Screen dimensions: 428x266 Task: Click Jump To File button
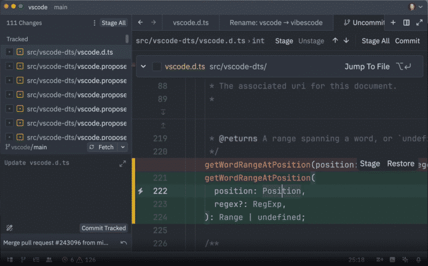(x=367, y=66)
